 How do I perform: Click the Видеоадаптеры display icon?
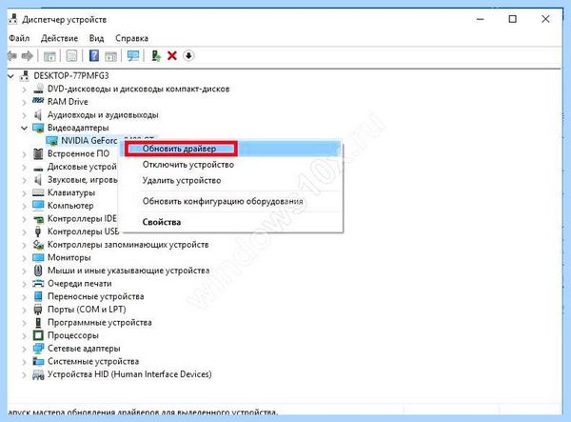coord(38,128)
